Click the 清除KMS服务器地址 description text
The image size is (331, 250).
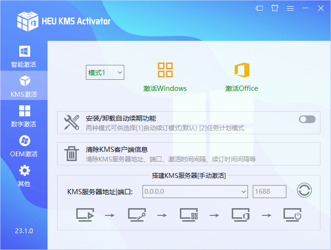point(171,159)
